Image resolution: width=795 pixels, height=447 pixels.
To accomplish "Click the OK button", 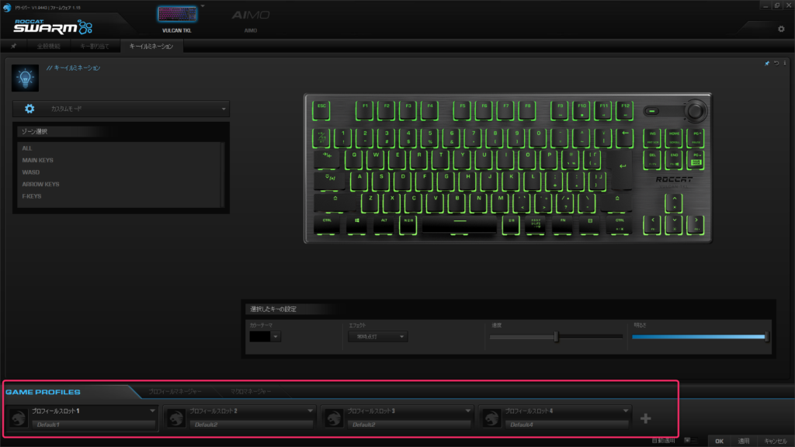I will (719, 442).
